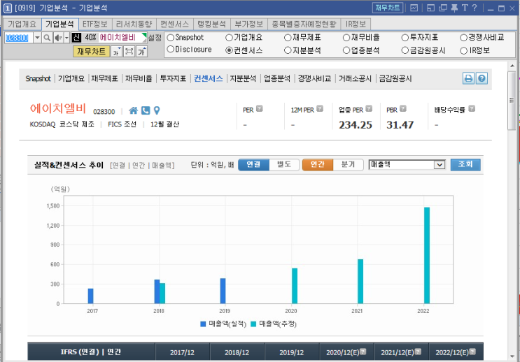This screenshot has width=520, height=362.
Task: Select the 컨센서스 radio button
Action: coord(229,50)
